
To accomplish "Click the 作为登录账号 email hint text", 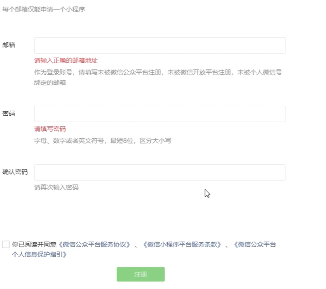I will click(53, 72).
